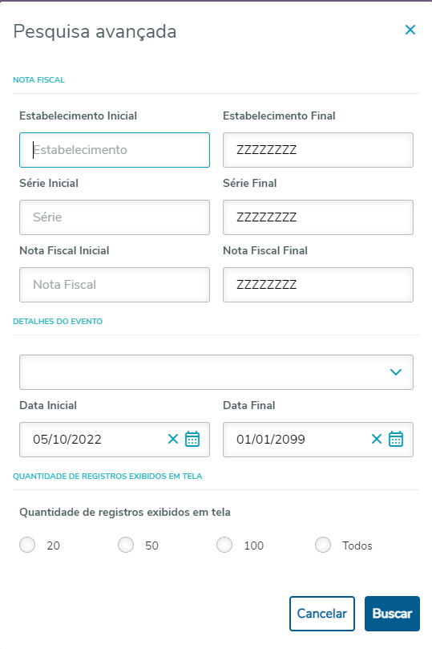Click the Data Inicial date text
Image resolution: width=432 pixels, height=649 pixels.
(x=67, y=439)
